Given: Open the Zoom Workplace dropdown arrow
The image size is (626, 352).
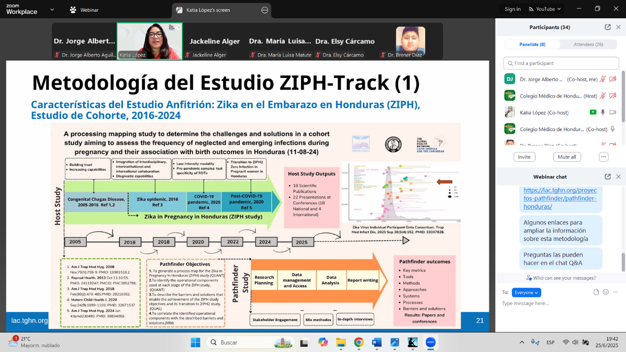Looking at the screenshot, I should 52,10.
